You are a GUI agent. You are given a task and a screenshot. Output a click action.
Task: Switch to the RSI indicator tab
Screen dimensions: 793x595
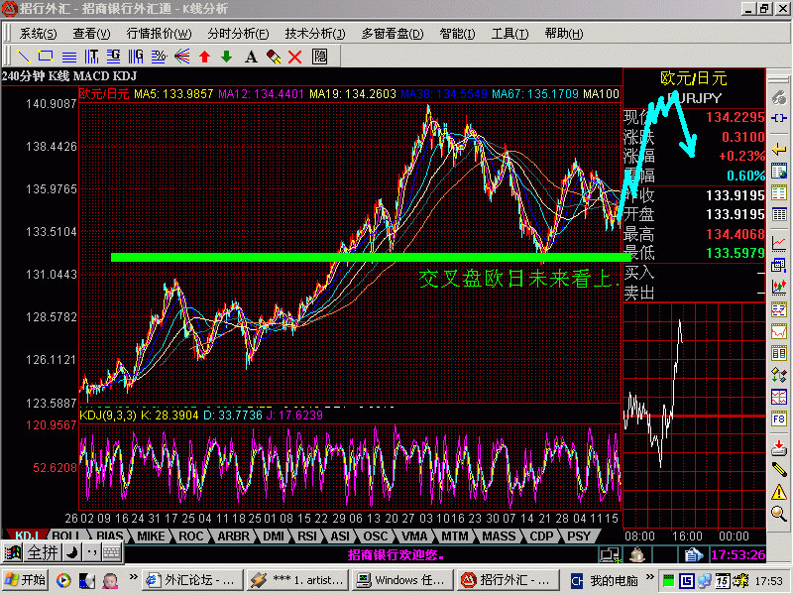(307, 535)
